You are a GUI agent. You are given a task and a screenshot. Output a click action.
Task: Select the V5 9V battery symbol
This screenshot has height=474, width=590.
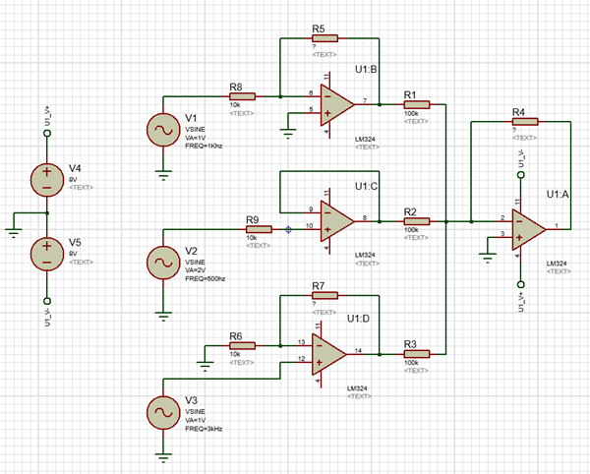click(x=46, y=252)
